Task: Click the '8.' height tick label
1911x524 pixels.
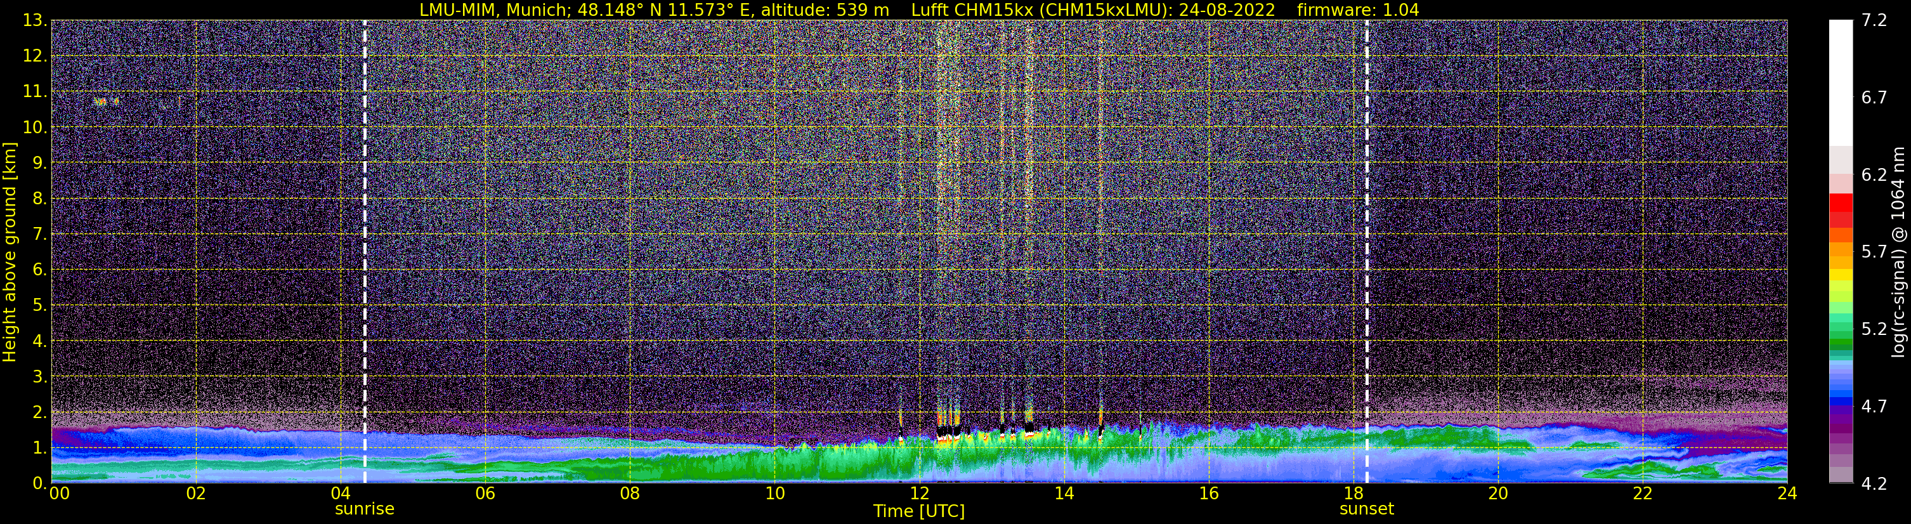Action: [x=40, y=198]
